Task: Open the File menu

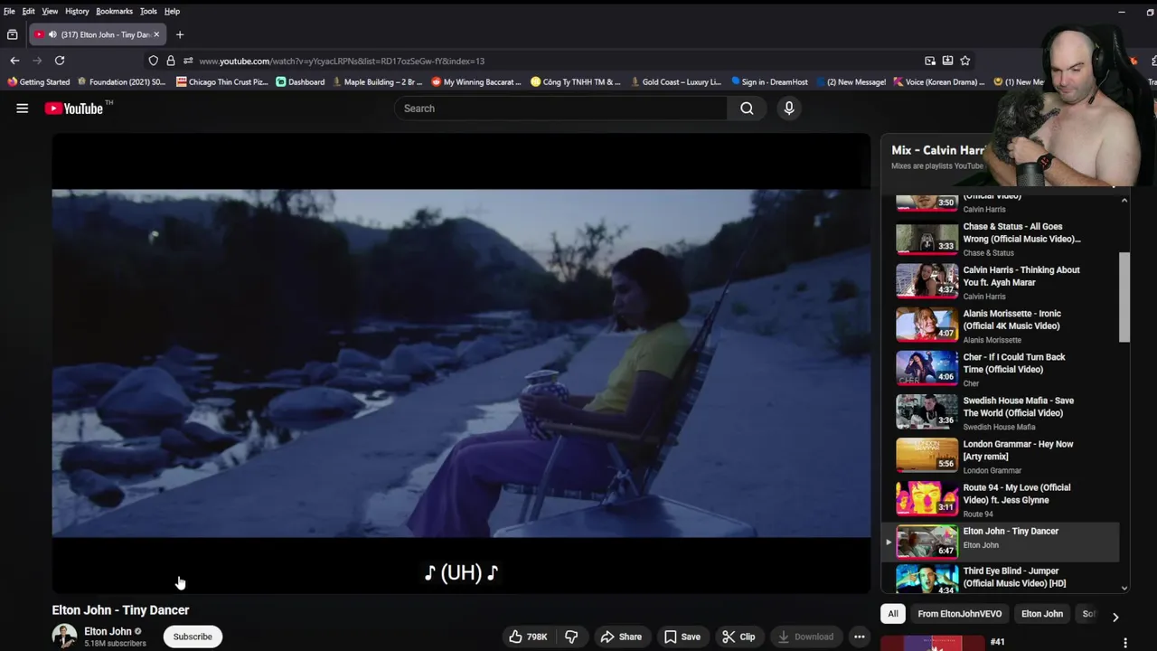Action: point(9,11)
